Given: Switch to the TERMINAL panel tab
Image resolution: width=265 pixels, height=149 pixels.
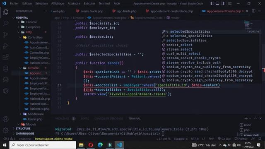Looking at the screenshot, I should coord(134,118).
